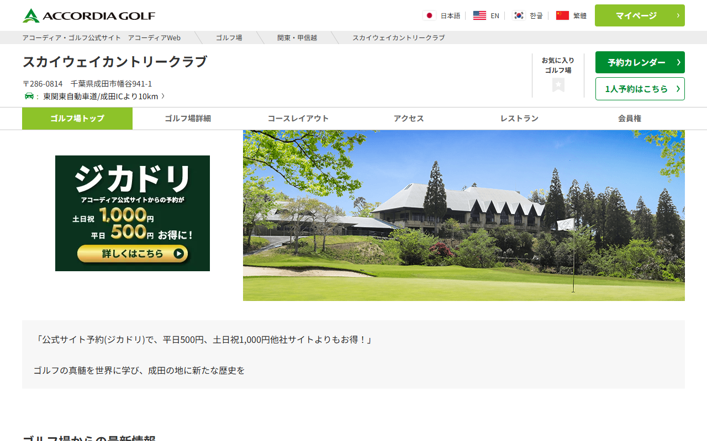This screenshot has height=441, width=707.
Task: Click the スカイウェイカントリークラブ page heading
Action: pyautogui.click(x=115, y=62)
